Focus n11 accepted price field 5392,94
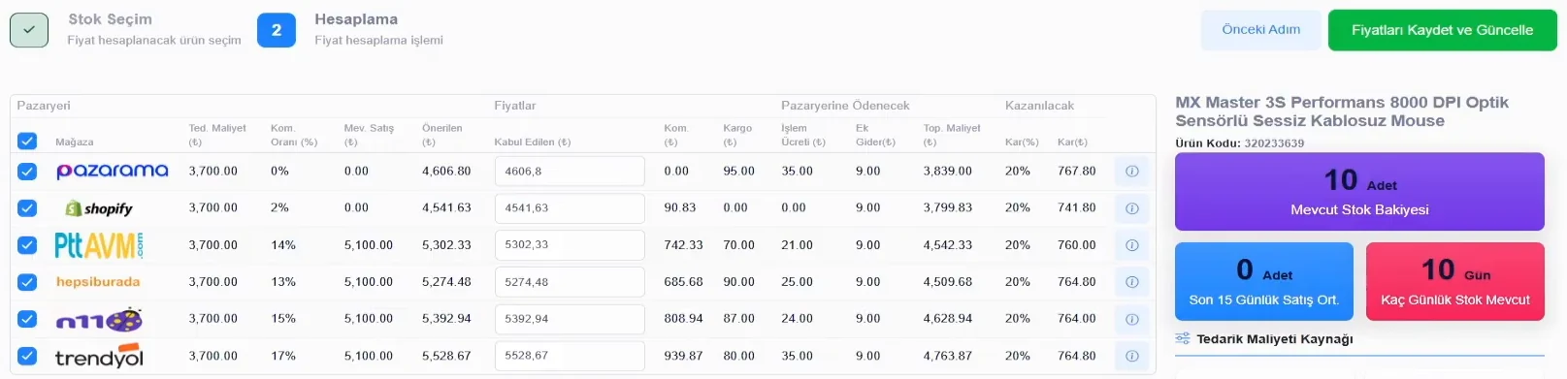 tap(570, 319)
